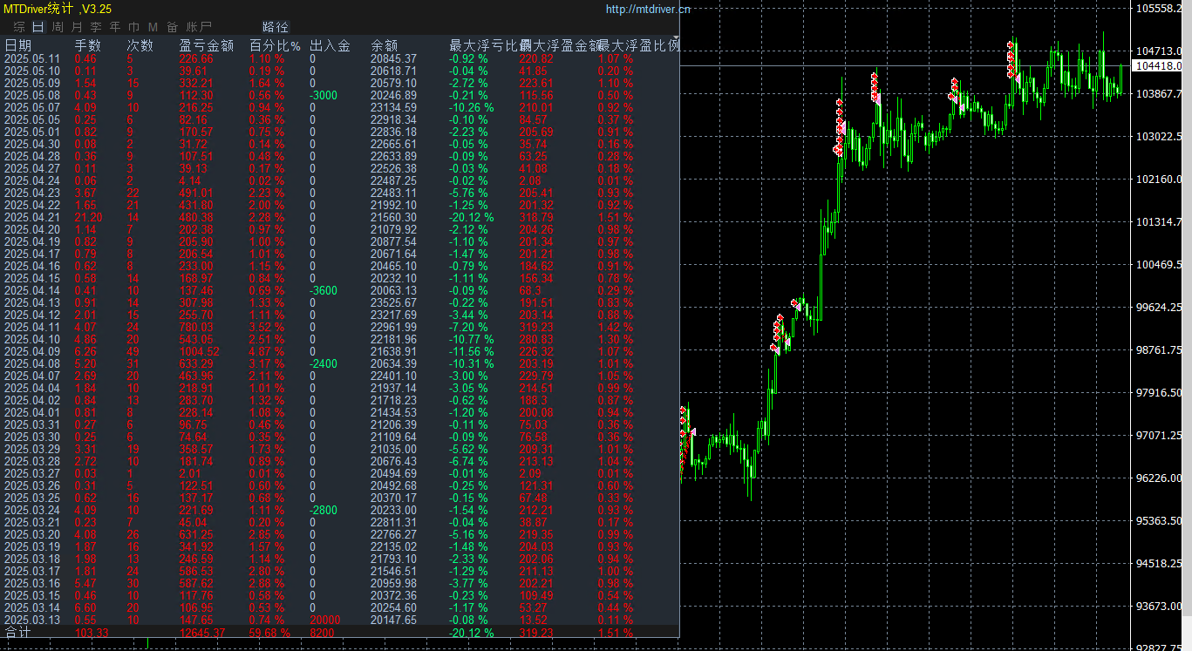Open the 周 weekly statistics tab
Viewport: 1192px width, 651px height.
(x=58, y=27)
